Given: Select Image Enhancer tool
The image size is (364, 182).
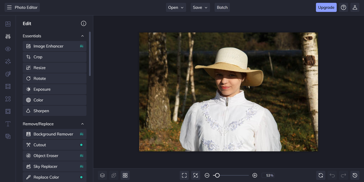Looking at the screenshot, I should 55,46.
